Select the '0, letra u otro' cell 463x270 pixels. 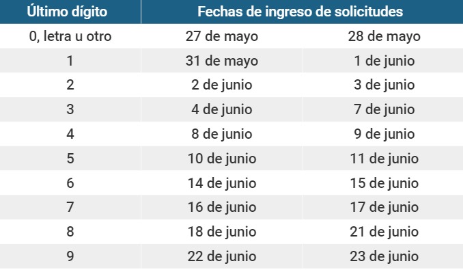[x=70, y=36]
